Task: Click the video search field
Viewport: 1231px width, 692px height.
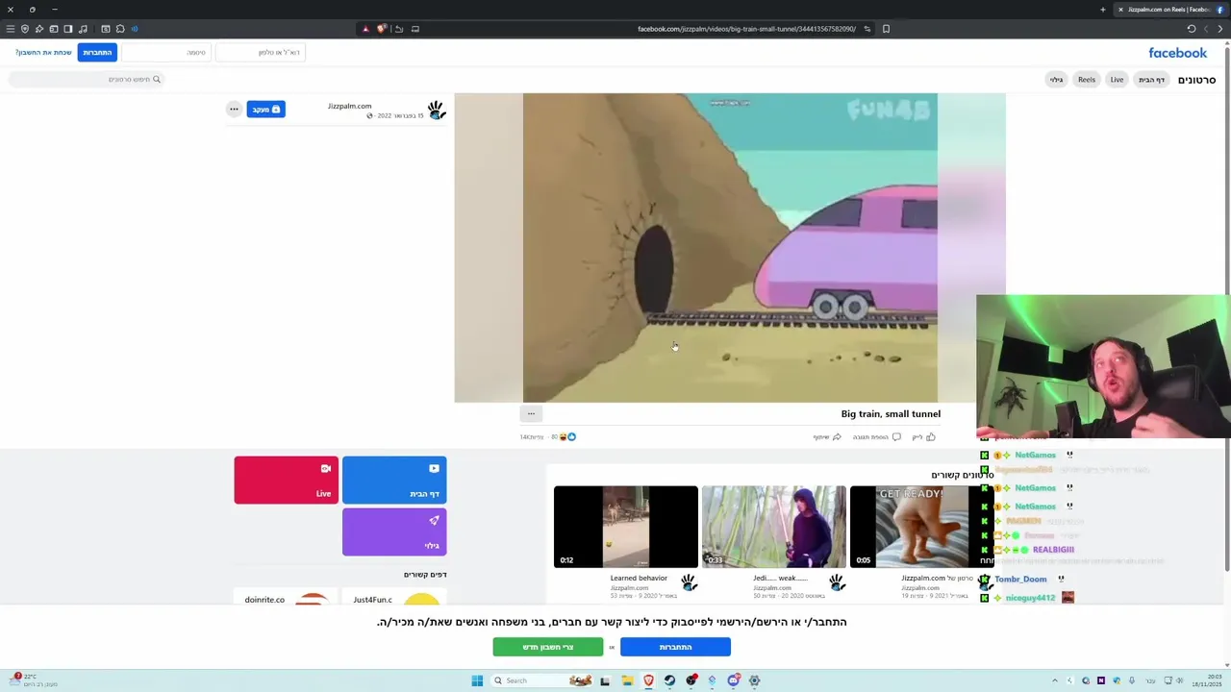Action: 87,79
